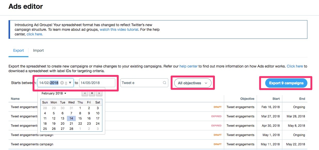Screen dimensions: 319x150
Task: Jump to today using calendar dot button
Action: 92,93
